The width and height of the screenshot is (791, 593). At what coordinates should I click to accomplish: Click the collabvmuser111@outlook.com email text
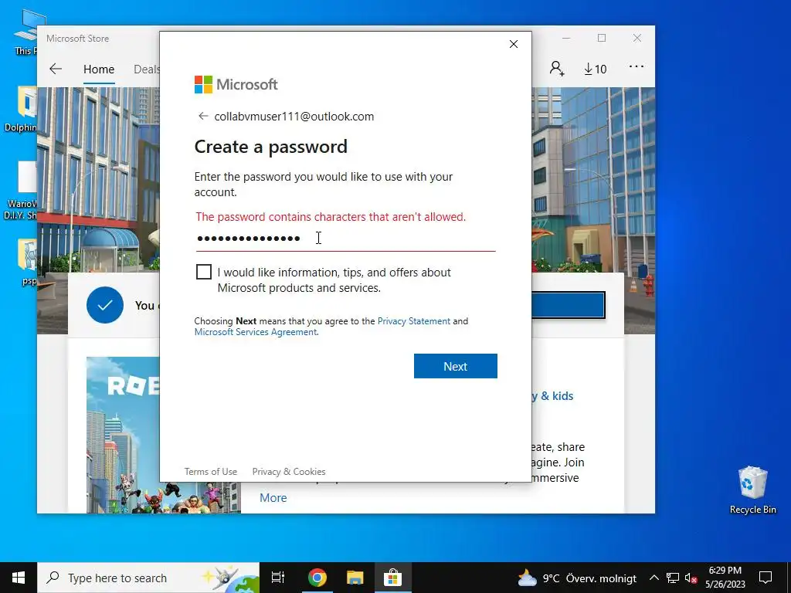294,117
